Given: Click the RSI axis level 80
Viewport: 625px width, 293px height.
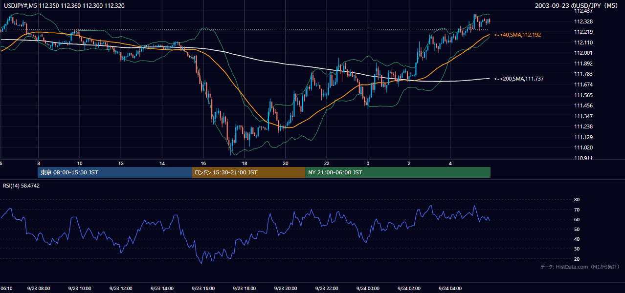Looking at the screenshot, I should pyautogui.click(x=577, y=200).
